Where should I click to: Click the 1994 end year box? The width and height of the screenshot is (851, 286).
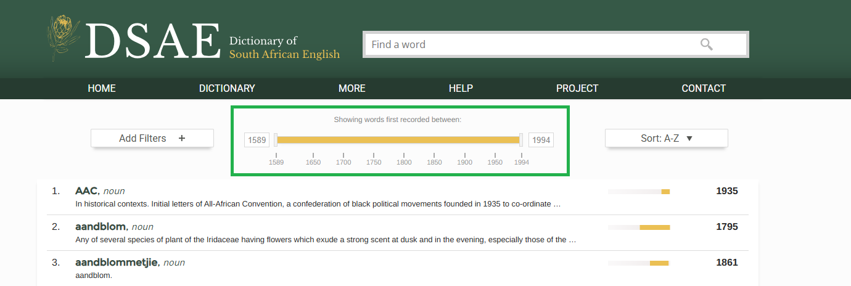click(x=541, y=140)
